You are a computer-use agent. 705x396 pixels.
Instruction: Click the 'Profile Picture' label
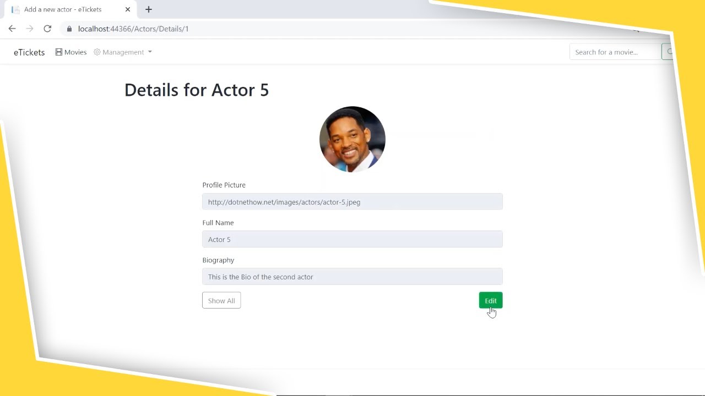click(224, 185)
